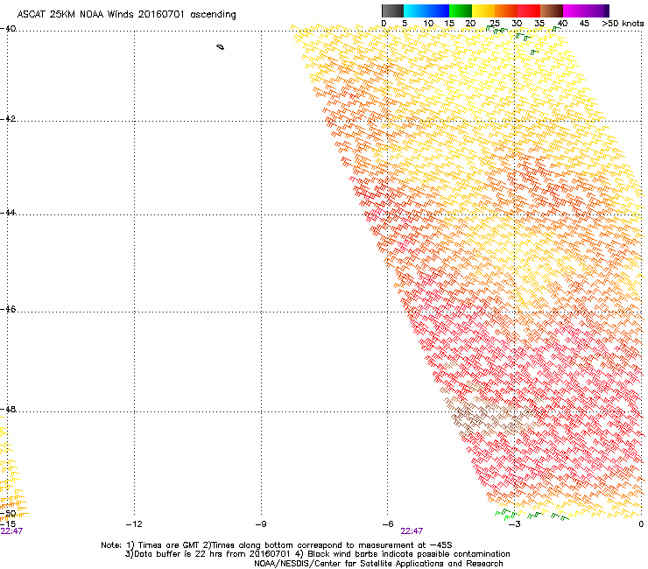This screenshot has width=648, height=569.
Task: Click the '45' label under the color bar
Action: click(x=584, y=24)
